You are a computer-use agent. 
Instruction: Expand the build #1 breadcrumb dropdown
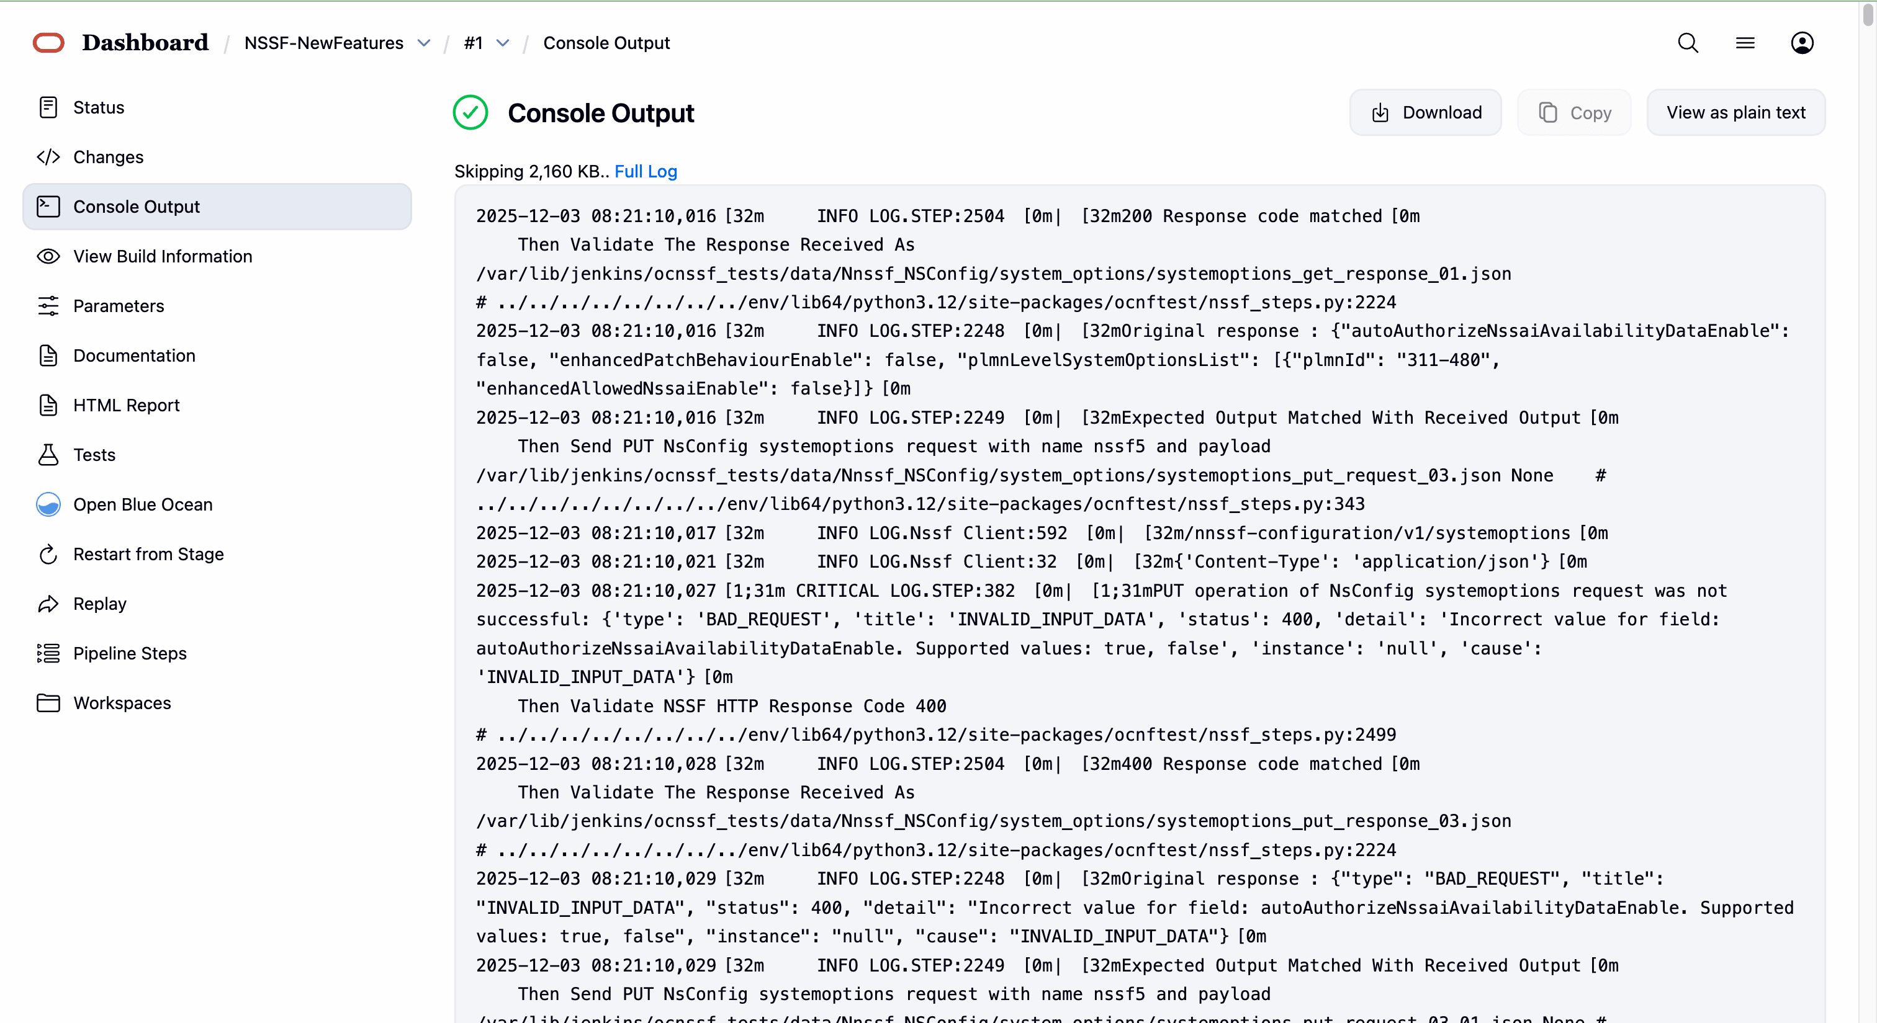tap(503, 43)
